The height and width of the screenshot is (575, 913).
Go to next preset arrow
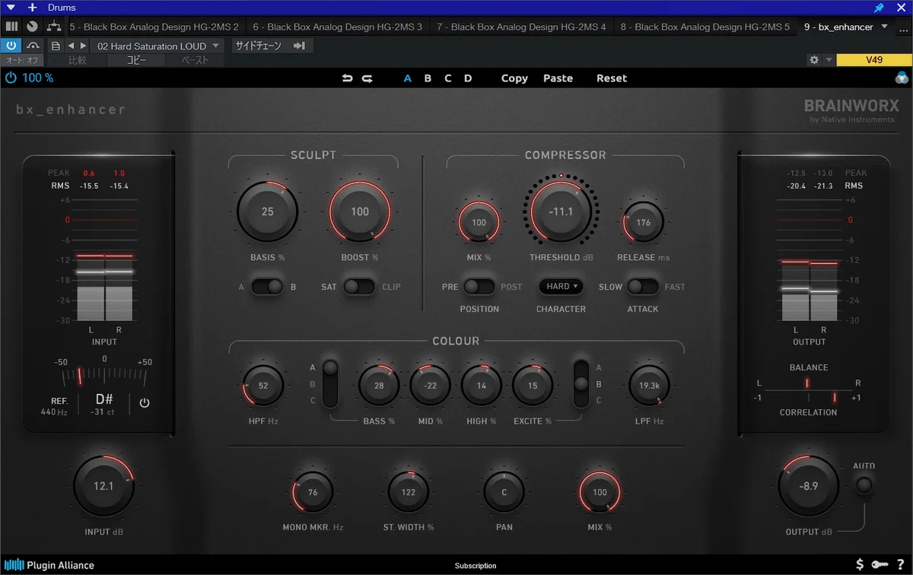(83, 46)
